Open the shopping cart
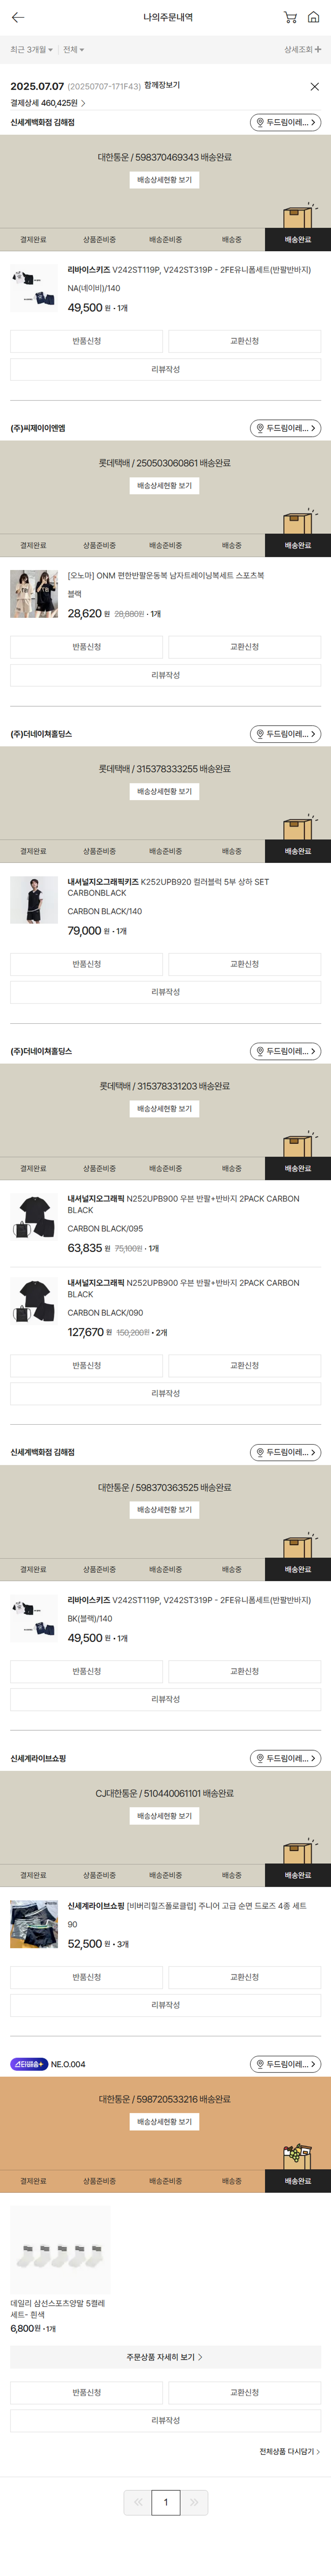331x2576 pixels. (x=290, y=17)
